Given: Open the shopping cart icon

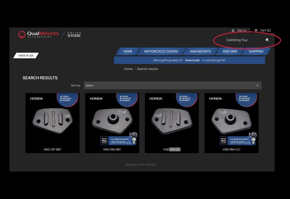Looking at the screenshot, I should point(256,31).
